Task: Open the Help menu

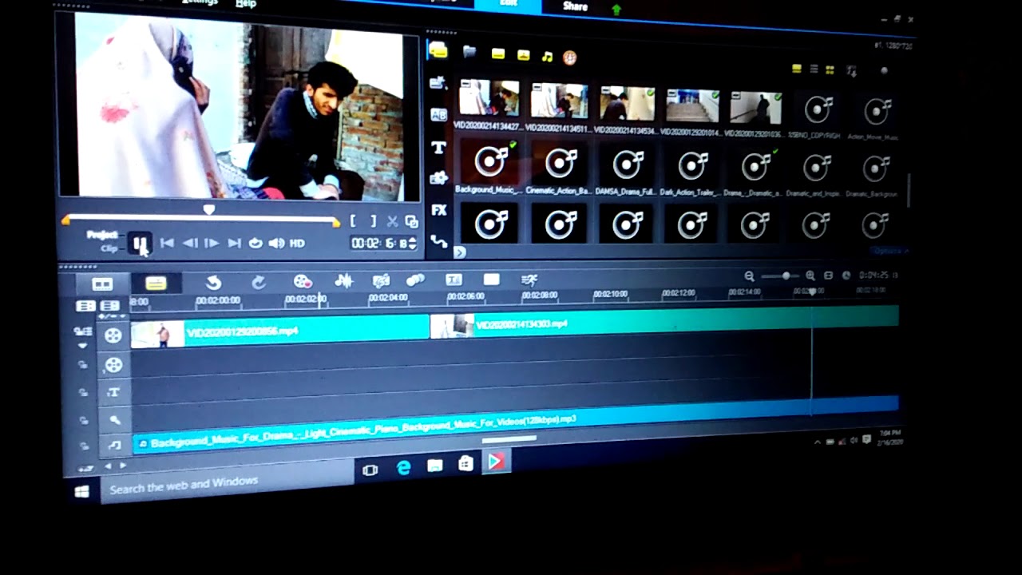Action: [x=246, y=3]
